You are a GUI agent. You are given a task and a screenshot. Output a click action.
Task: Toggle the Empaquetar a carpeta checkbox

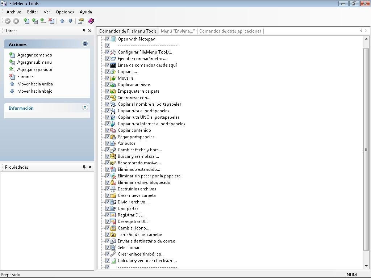click(x=108, y=91)
